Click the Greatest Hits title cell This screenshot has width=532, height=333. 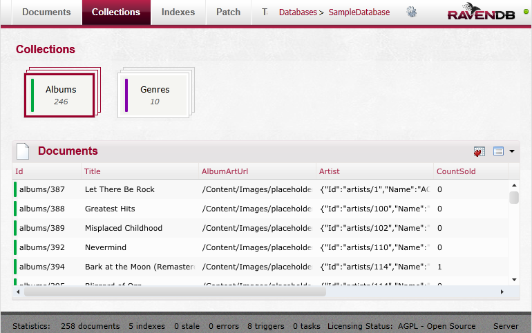pos(110,209)
